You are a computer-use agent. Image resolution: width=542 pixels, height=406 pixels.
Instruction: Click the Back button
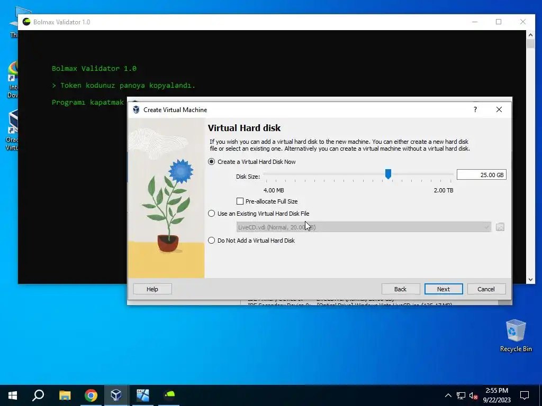point(401,289)
